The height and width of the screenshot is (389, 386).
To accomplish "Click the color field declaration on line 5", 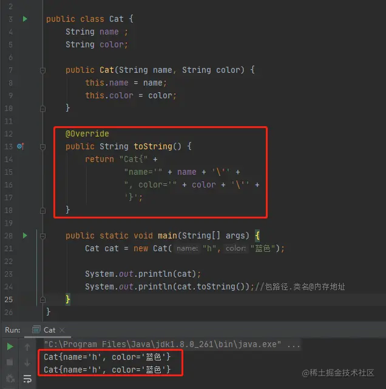I will 96,44.
